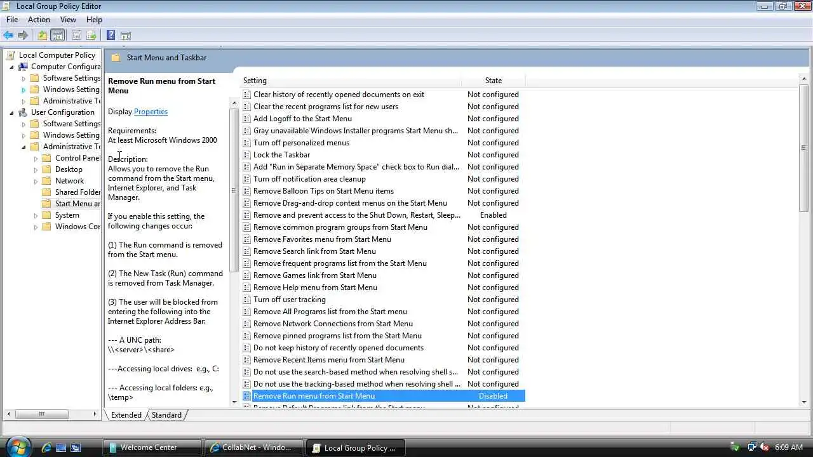Select 'Remove Favorites menu from Start Menu' row
This screenshot has height=457, width=813.
[384, 239]
